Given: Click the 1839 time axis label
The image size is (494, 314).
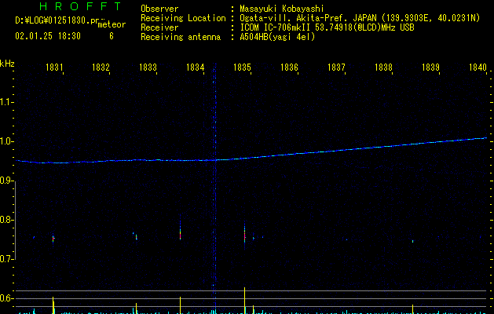Looking at the screenshot, I should [430, 68].
